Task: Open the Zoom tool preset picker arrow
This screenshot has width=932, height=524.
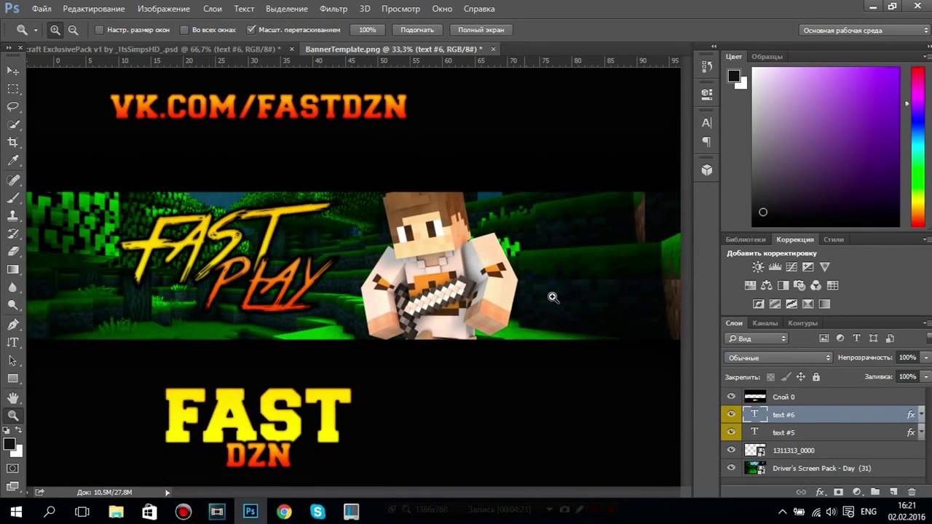Action: tap(35, 31)
